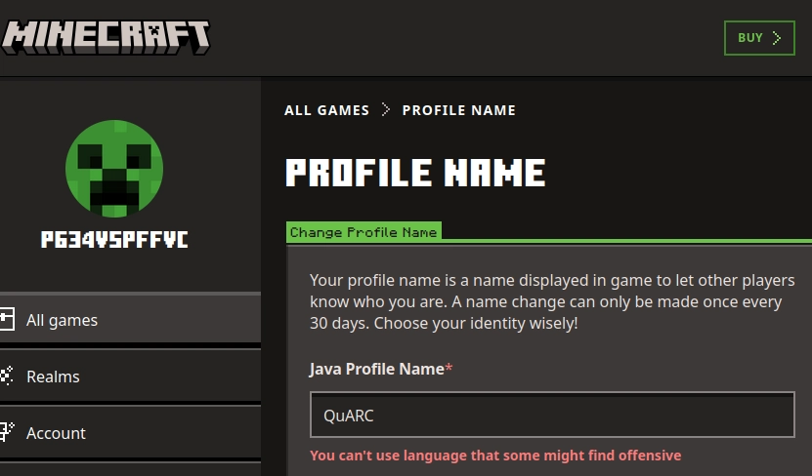This screenshot has height=476, width=812.
Task: Click the Creeper avatar picture
Action: 114,169
